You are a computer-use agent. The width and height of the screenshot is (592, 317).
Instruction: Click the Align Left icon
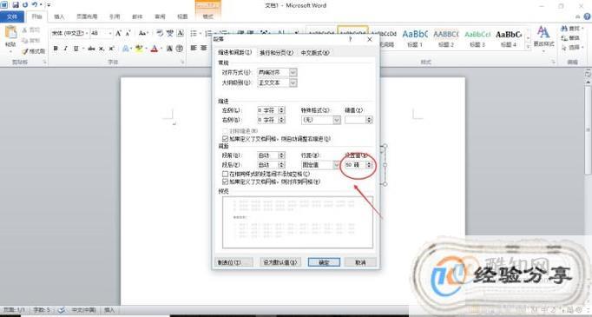coord(194,48)
